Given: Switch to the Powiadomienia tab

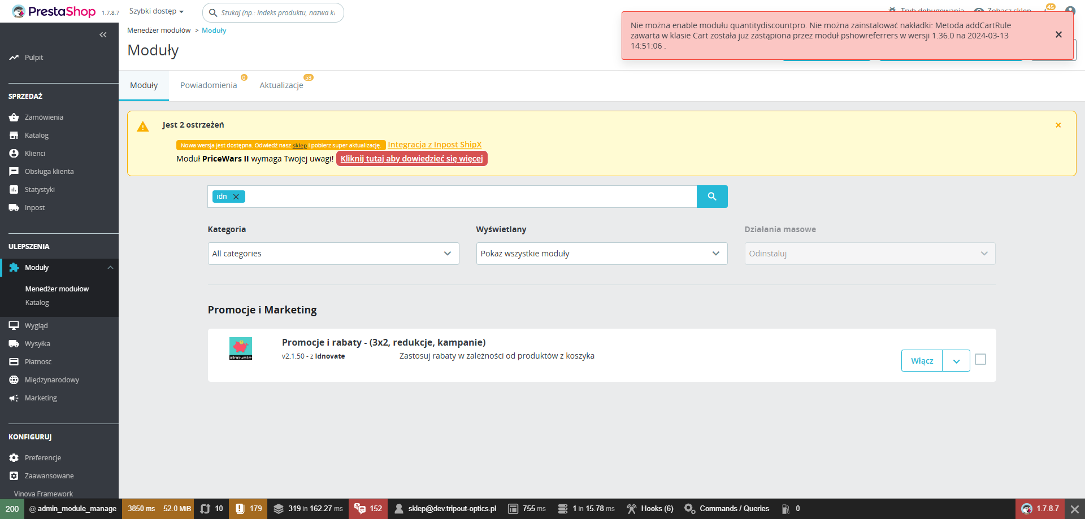Looking at the screenshot, I should click(209, 85).
